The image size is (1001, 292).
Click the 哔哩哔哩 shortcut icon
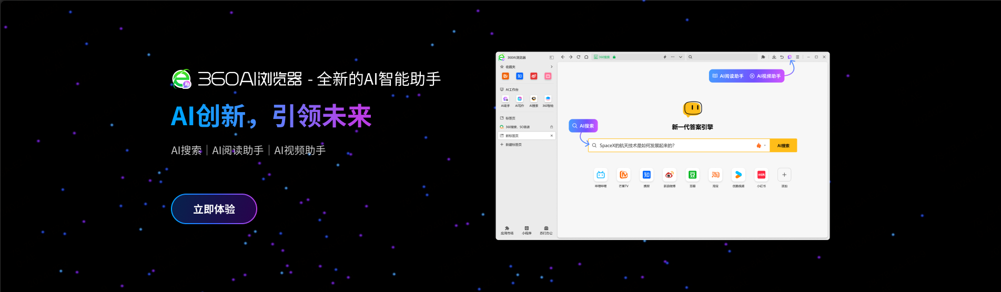point(601,175)
